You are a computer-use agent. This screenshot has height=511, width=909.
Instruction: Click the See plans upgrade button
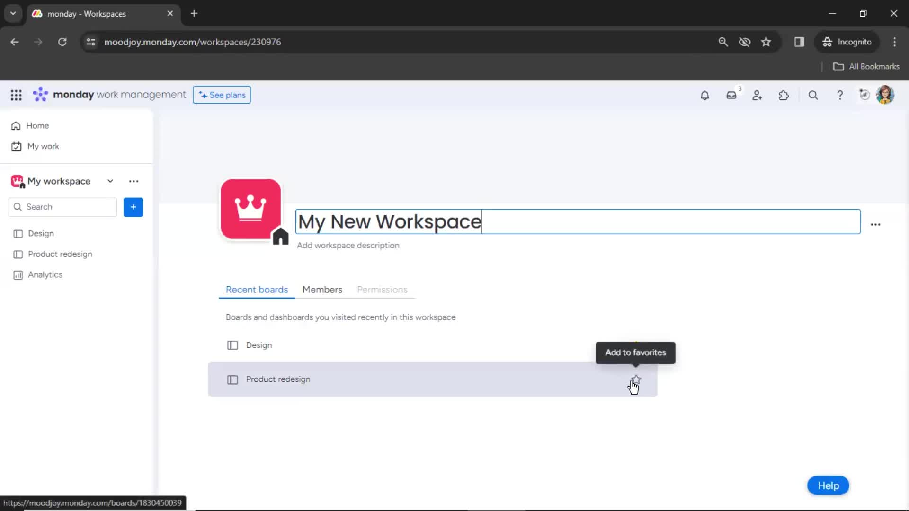221,95
